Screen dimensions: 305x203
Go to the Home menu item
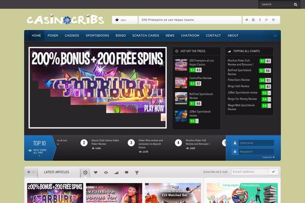point(37,36)
